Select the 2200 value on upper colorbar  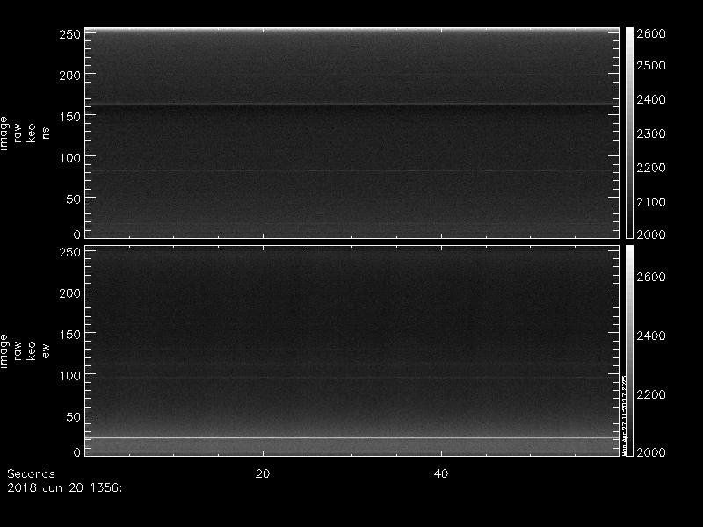(x=651, y=168)
